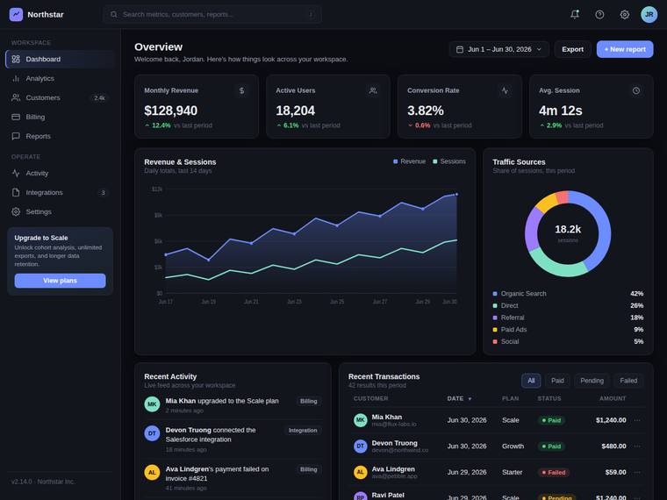Open the more-options dots for Mia Khan's transaction
667x500 pixels.
pyautogui.click(x=637, y=420)
